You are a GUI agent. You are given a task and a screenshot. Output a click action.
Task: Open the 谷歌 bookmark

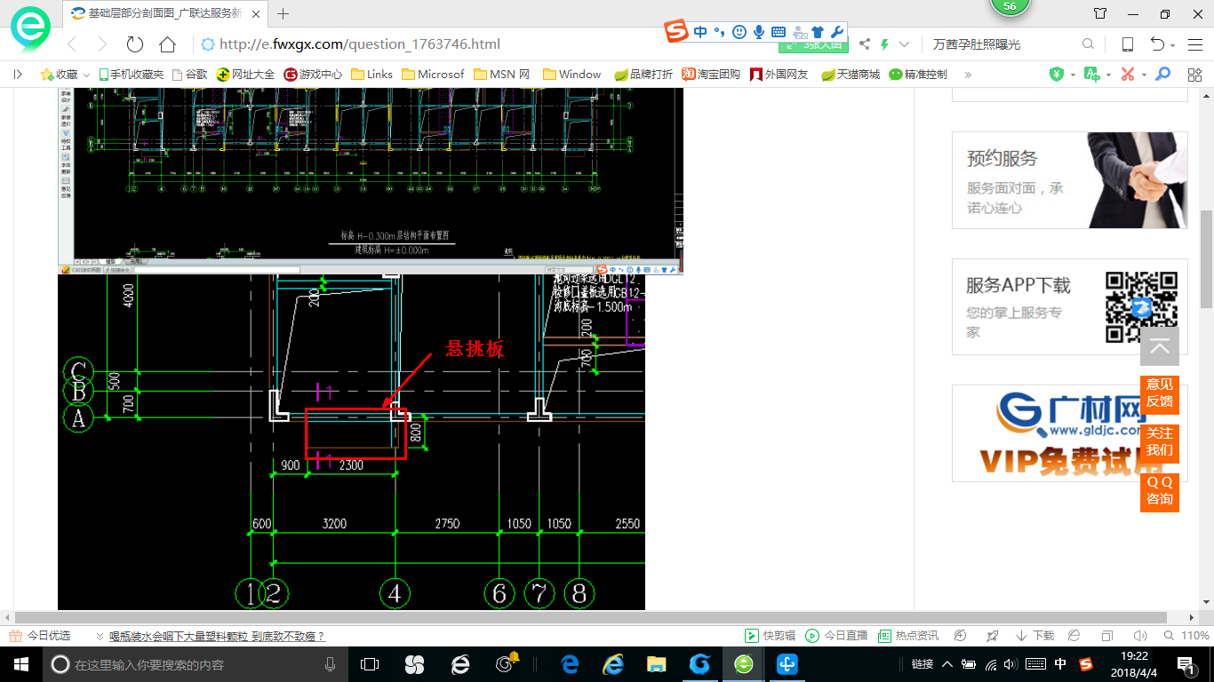[189, 75]
